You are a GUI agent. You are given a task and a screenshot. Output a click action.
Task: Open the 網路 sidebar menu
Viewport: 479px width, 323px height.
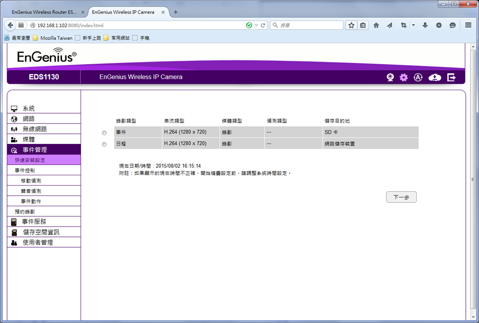click(x=44, y=119)
